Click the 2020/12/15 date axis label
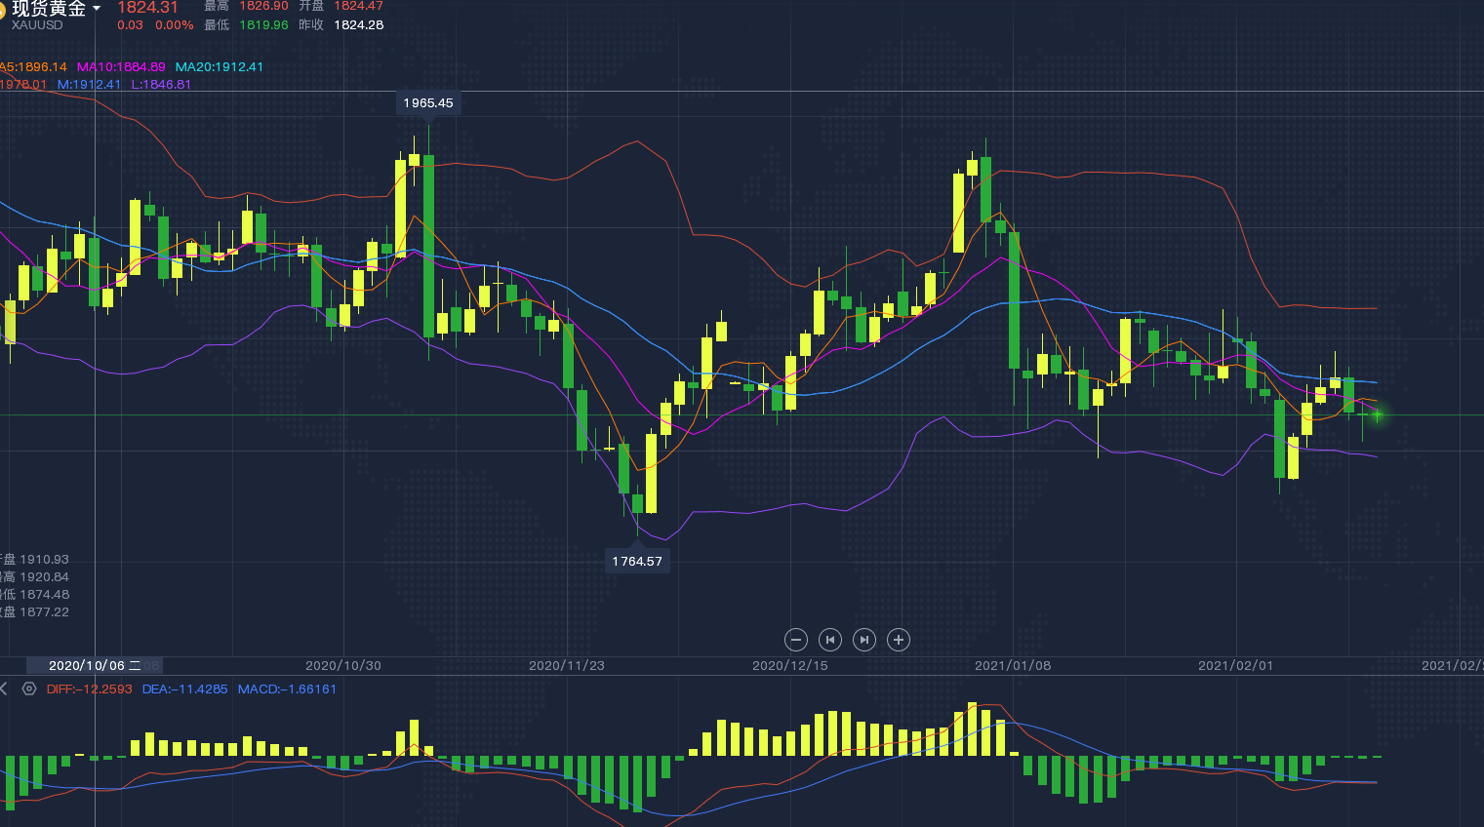Image resolution: width=1484 pixels, height=827 pixels. coord(790,665)
